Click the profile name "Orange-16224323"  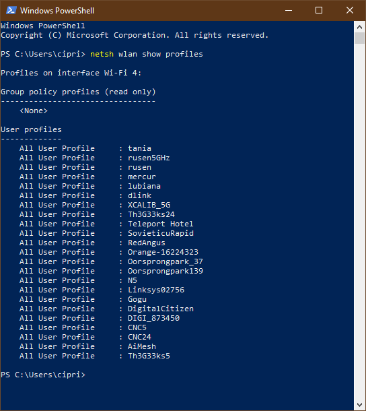point(163,252)
